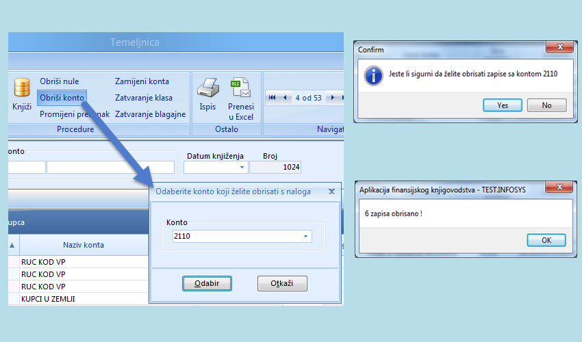Open the Konto 2110 dropdown
The width and height of the screenshot is (582, 342).
[305, 236]
